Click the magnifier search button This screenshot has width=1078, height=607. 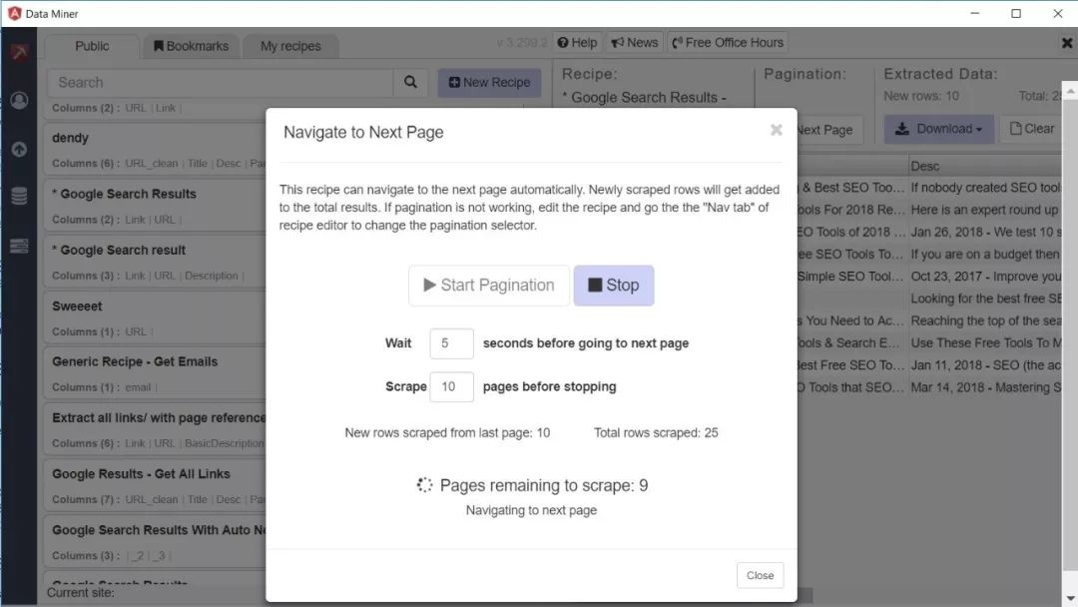click(410, 83)
